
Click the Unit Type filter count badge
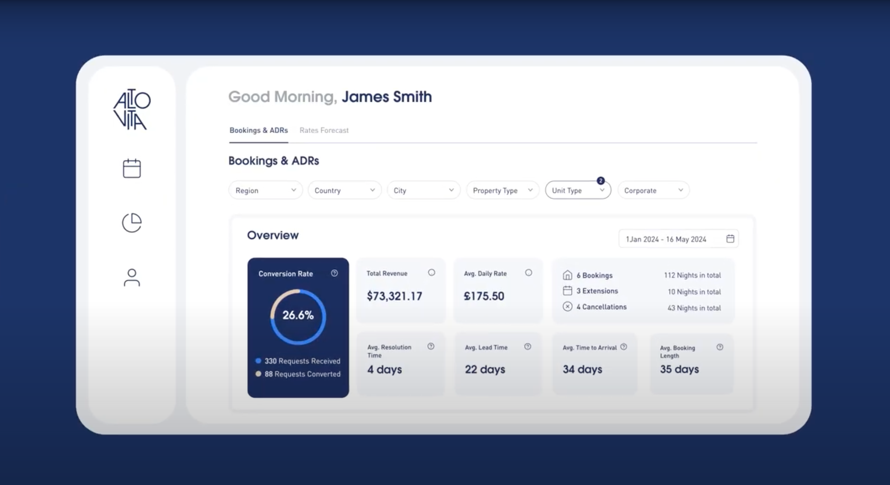(x=601, y=180)
